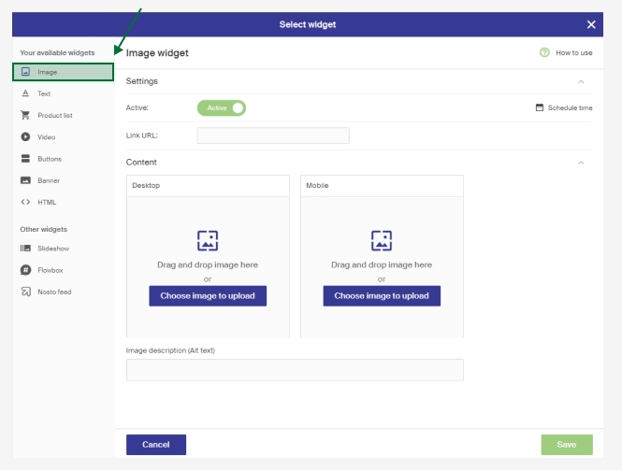Screen dimensions: 622x470
Task: Collapse the Settings section
Action: coord(581,82)
